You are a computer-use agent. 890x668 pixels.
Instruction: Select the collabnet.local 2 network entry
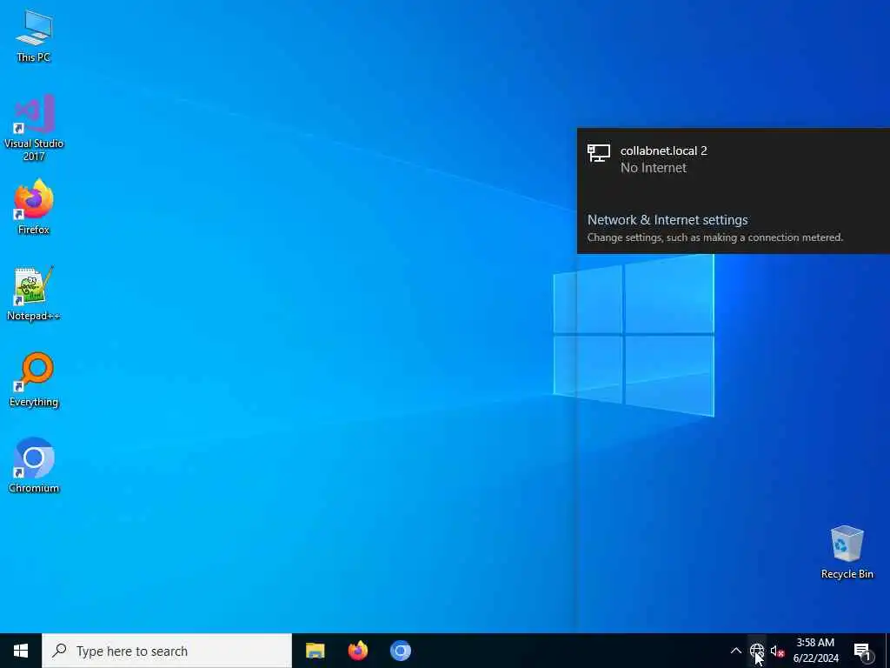click(x=734, y=159)
